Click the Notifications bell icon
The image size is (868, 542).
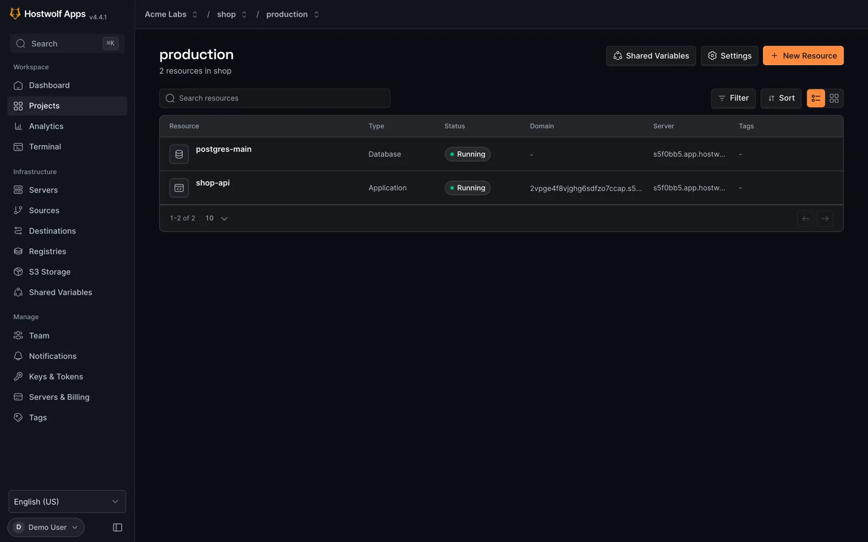point(18,356)
